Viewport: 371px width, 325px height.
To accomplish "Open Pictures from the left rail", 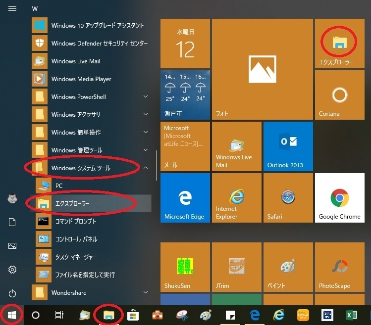I will [x=12, y=246].
